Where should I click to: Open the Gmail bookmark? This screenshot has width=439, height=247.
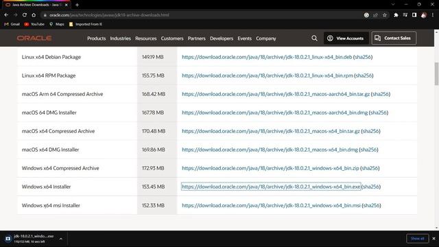click(12, 25)
